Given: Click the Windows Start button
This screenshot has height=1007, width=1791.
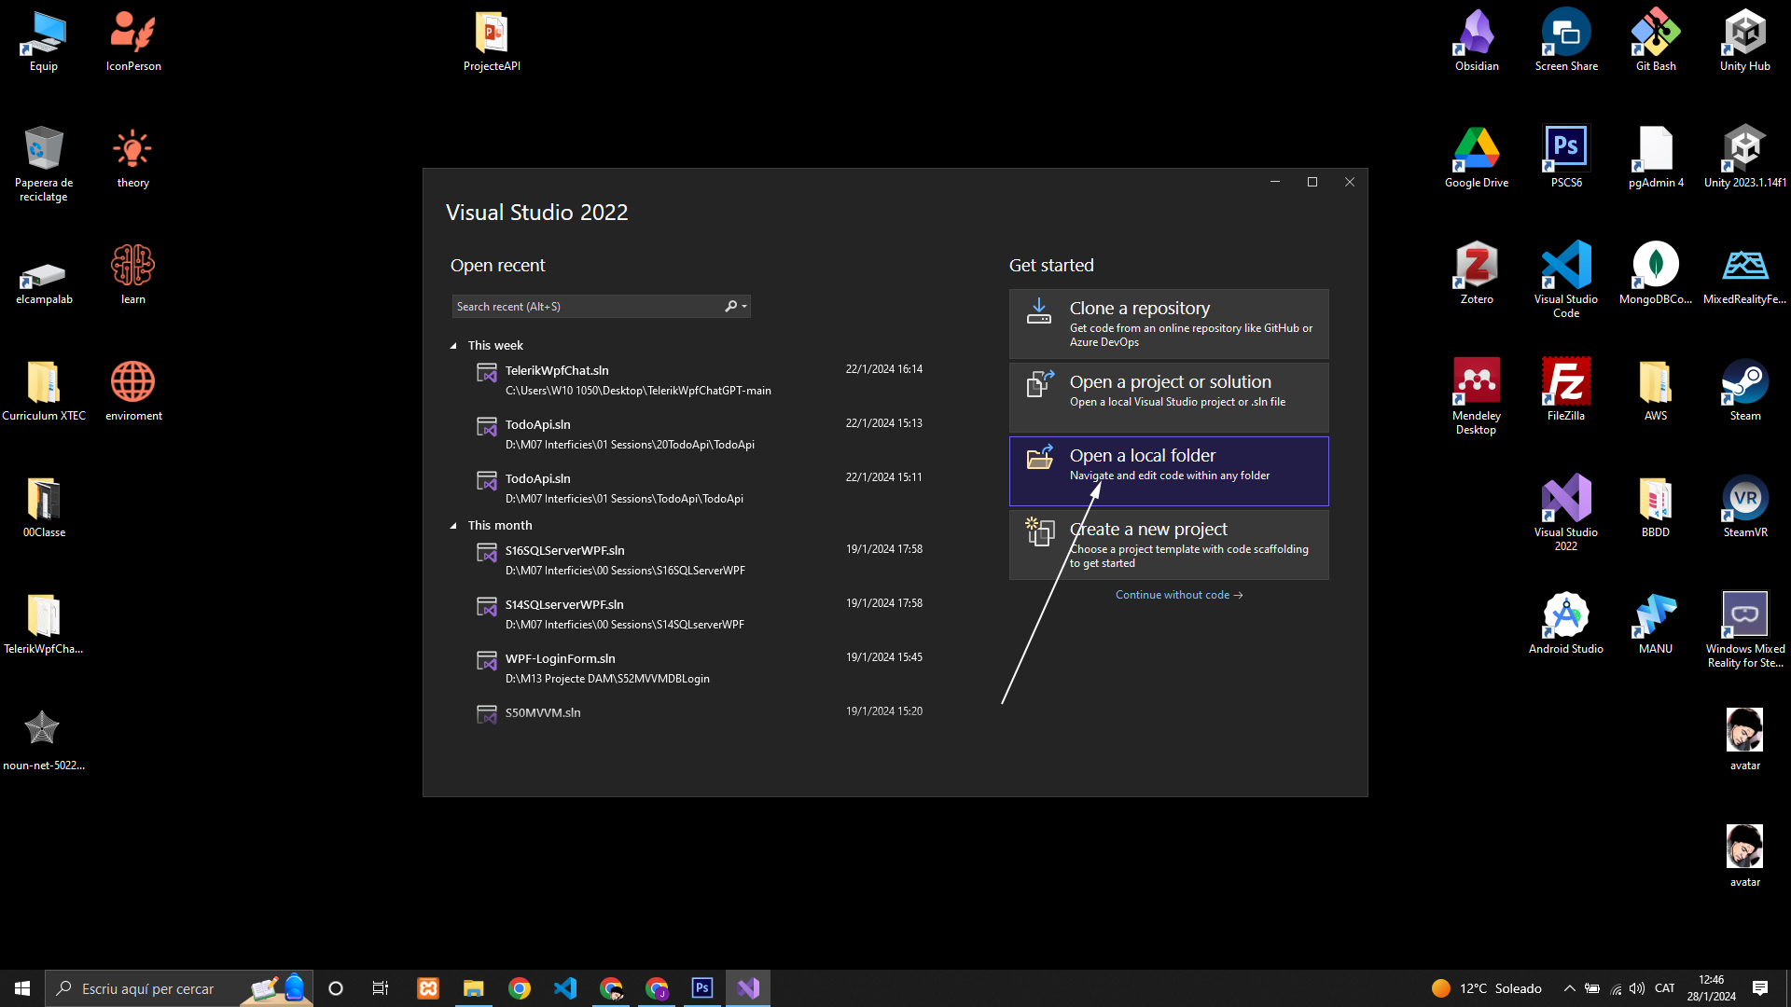Looking at the screenshot, I should click(x=22, y=988).
